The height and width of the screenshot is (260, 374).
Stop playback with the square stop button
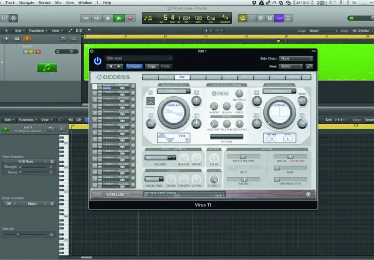[108, 18]
